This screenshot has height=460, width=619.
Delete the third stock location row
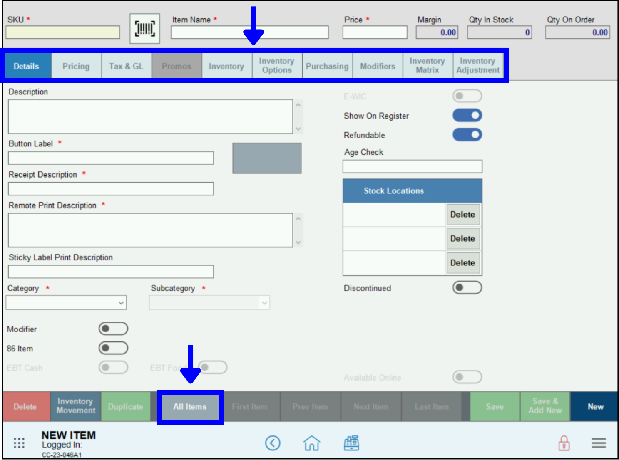(x=463, y=263)
